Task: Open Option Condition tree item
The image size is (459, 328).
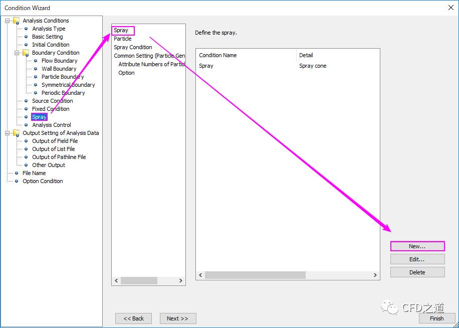Action: click(43, 181)
